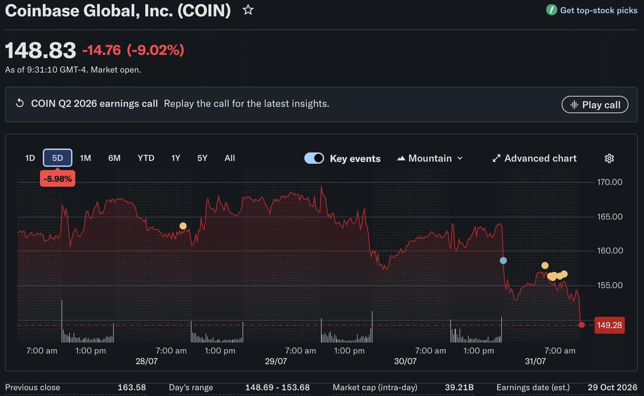Click the 149.28 price label on axis

[x=610, y=325]
